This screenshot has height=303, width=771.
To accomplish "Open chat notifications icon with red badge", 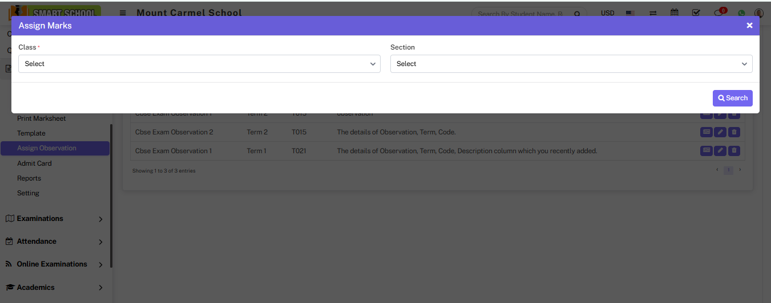I will pyautogui.click(x=718, y=13).
